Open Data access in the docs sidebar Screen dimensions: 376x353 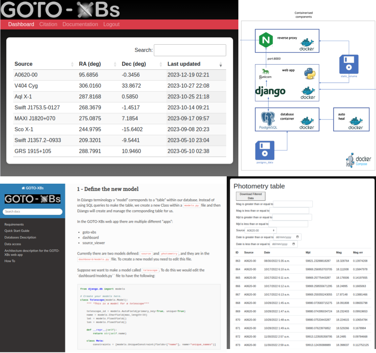pyautogui.click(x=13, y=244)
